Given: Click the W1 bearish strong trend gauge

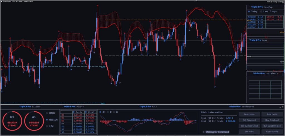Looking at the screenshot, I should (x=34, y=121).
